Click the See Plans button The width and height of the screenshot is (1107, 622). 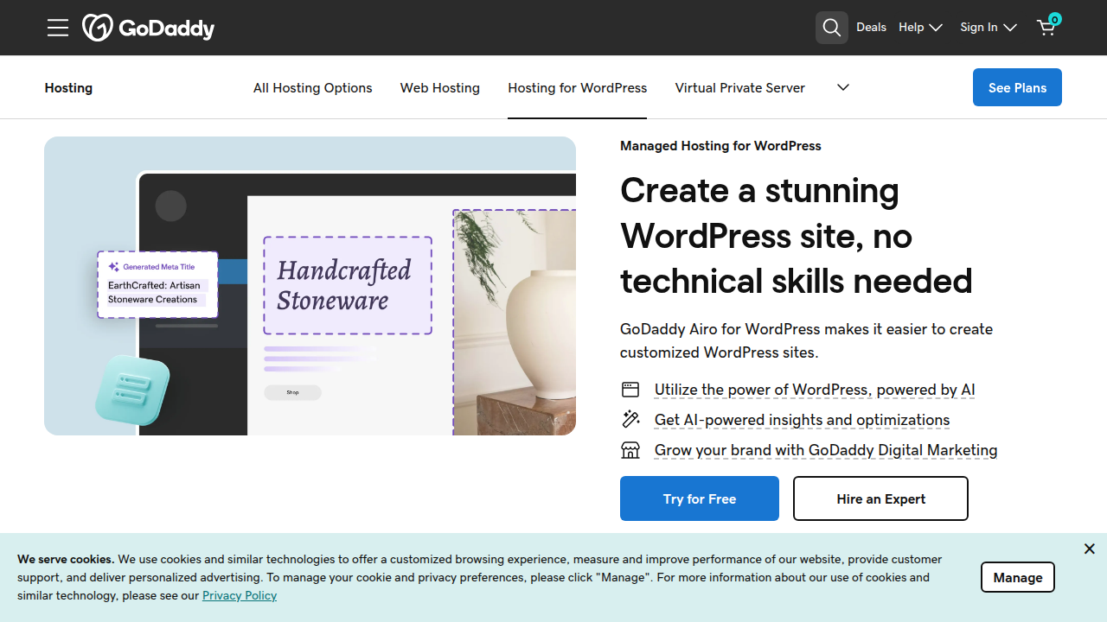(x=1017, y=87)
